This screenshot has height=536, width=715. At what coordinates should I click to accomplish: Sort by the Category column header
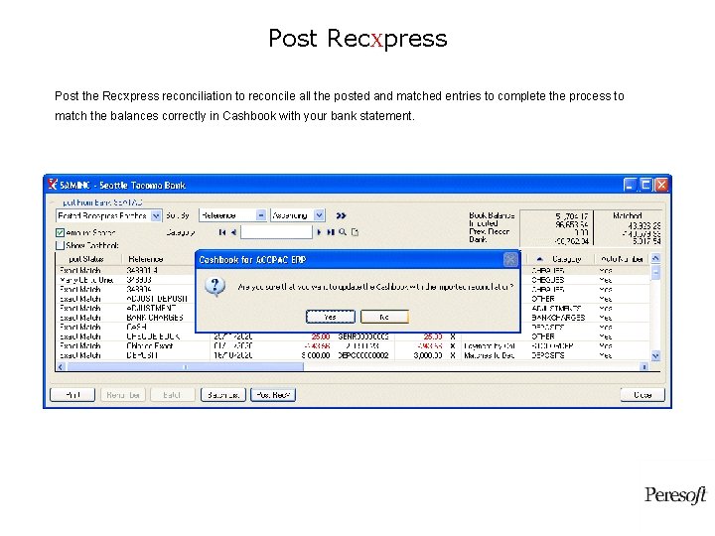point(561,259)
